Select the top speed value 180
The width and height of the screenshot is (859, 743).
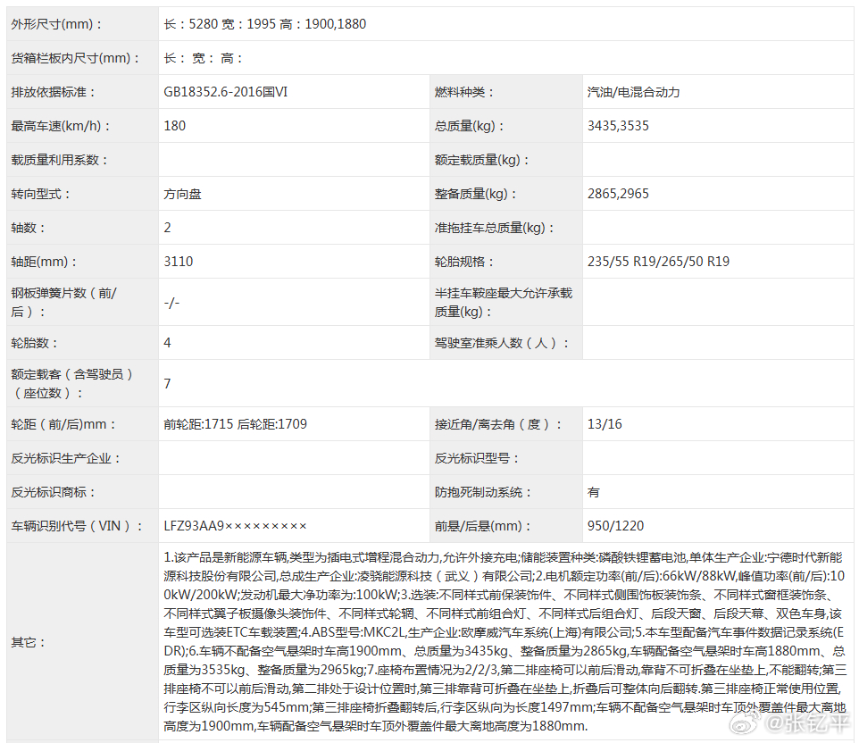[x=175, y=126]
